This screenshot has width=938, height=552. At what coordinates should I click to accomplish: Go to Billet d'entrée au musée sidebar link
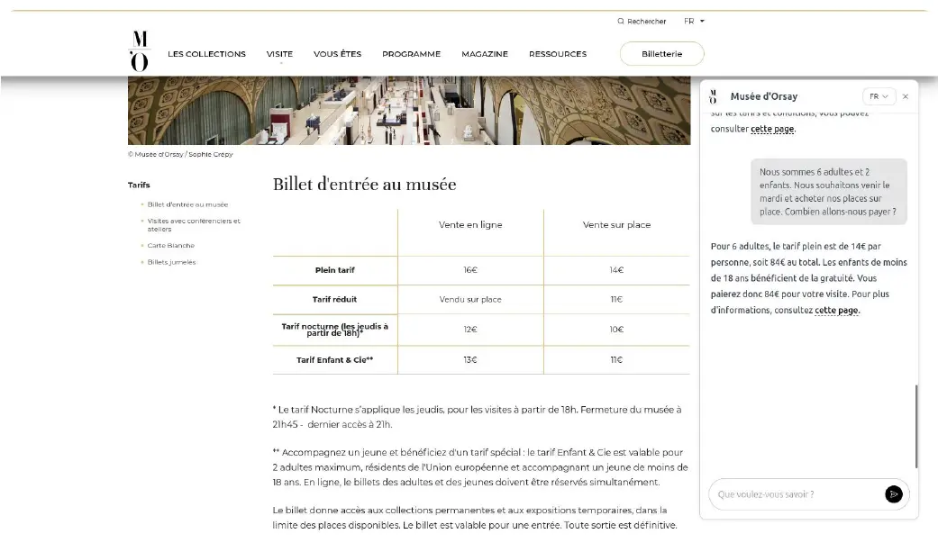[187, 204]
